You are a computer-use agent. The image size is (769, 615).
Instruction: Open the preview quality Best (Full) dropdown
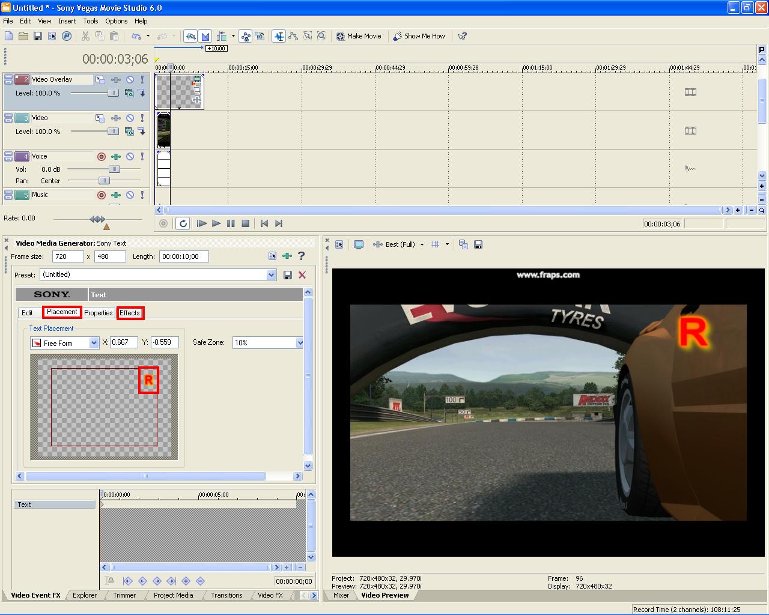422,244
